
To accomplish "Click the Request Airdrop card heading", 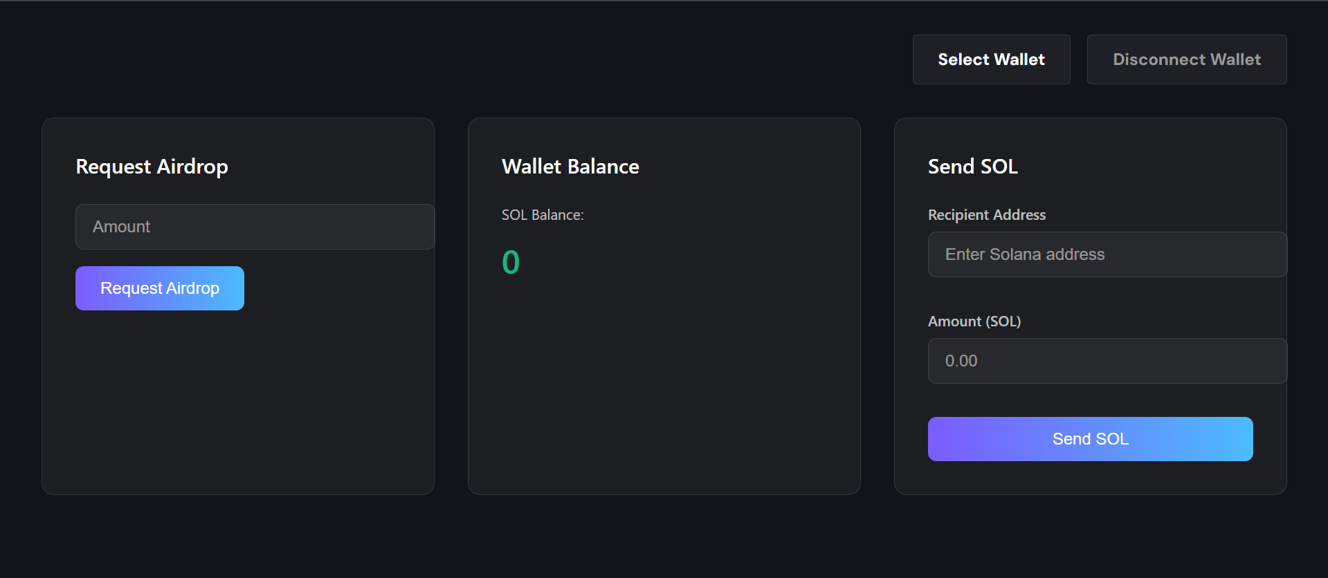I will (x=152, y=166).
